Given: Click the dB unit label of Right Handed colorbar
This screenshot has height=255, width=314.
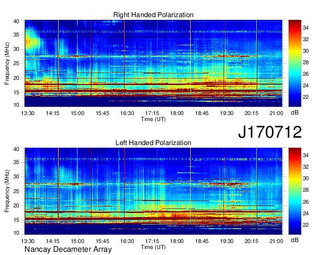Looking at the screenshot, I should coord(295,113).
